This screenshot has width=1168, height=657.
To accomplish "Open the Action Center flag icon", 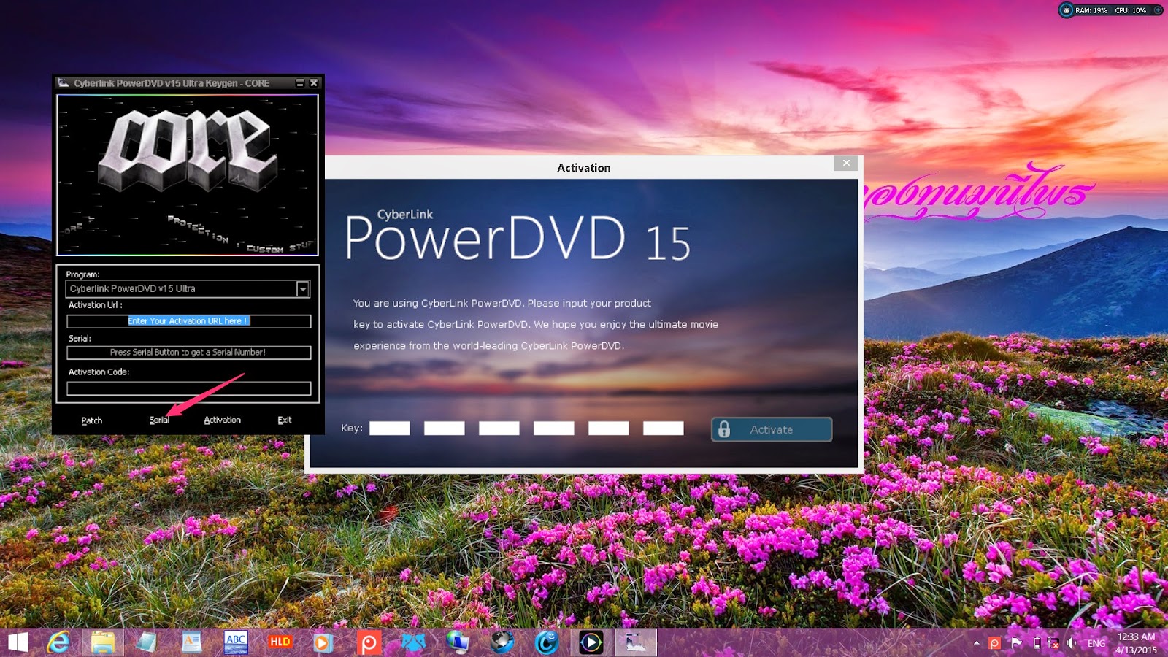I will [1016, 643].
